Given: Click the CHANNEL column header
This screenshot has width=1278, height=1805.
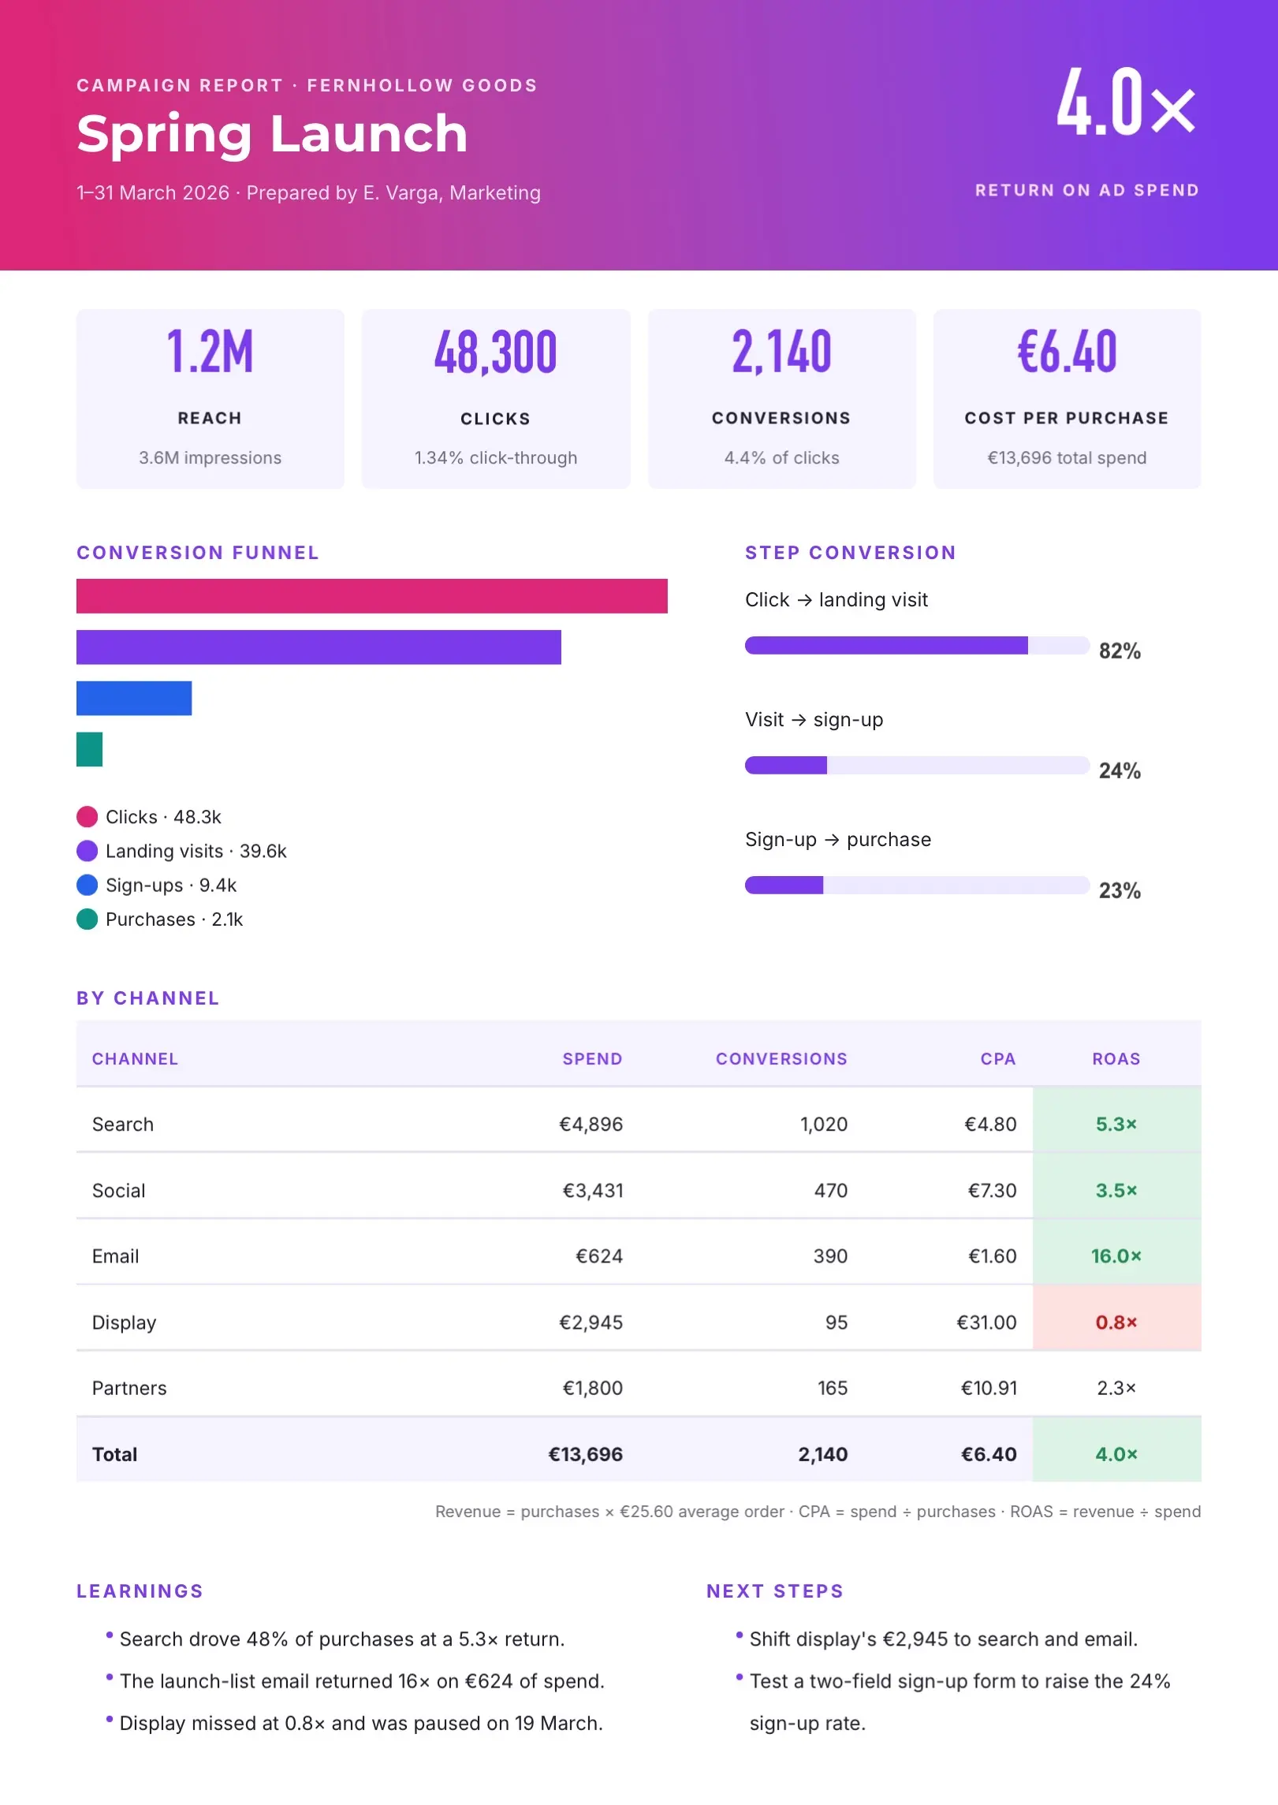Looking at the screenshot, I should point(135,1059).
